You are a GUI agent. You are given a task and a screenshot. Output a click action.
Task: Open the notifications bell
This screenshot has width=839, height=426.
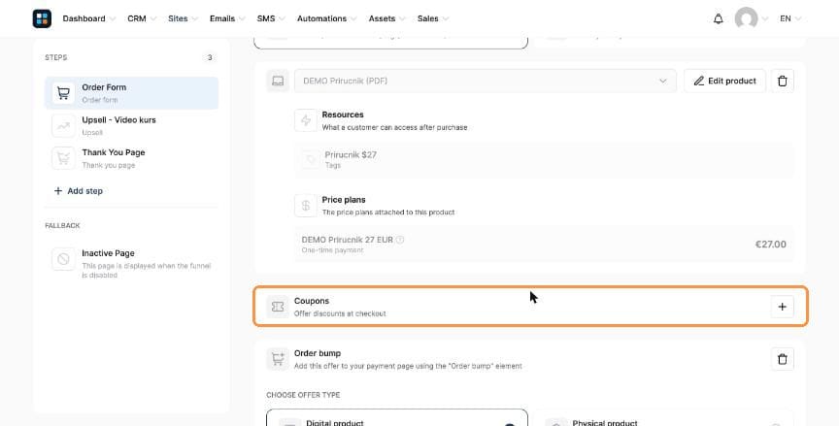[718, 18]
